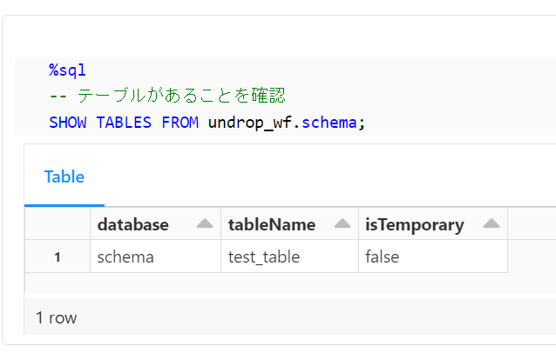Select the false cell under isTemporary
The image size is (556, 353).
point(383,256)
